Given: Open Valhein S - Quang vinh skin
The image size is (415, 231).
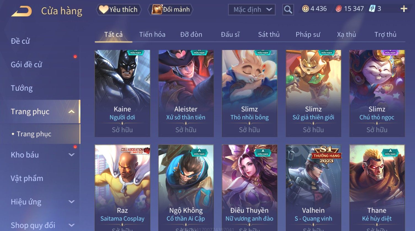Looking at the screenshot, I should tap(313, 188).
